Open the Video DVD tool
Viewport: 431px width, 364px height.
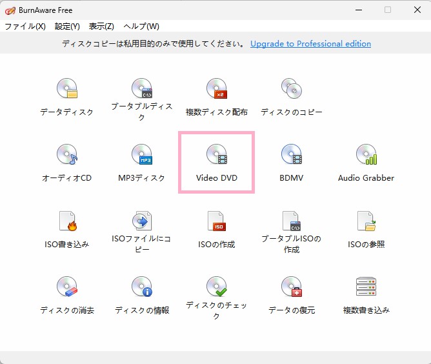point(216,163)
